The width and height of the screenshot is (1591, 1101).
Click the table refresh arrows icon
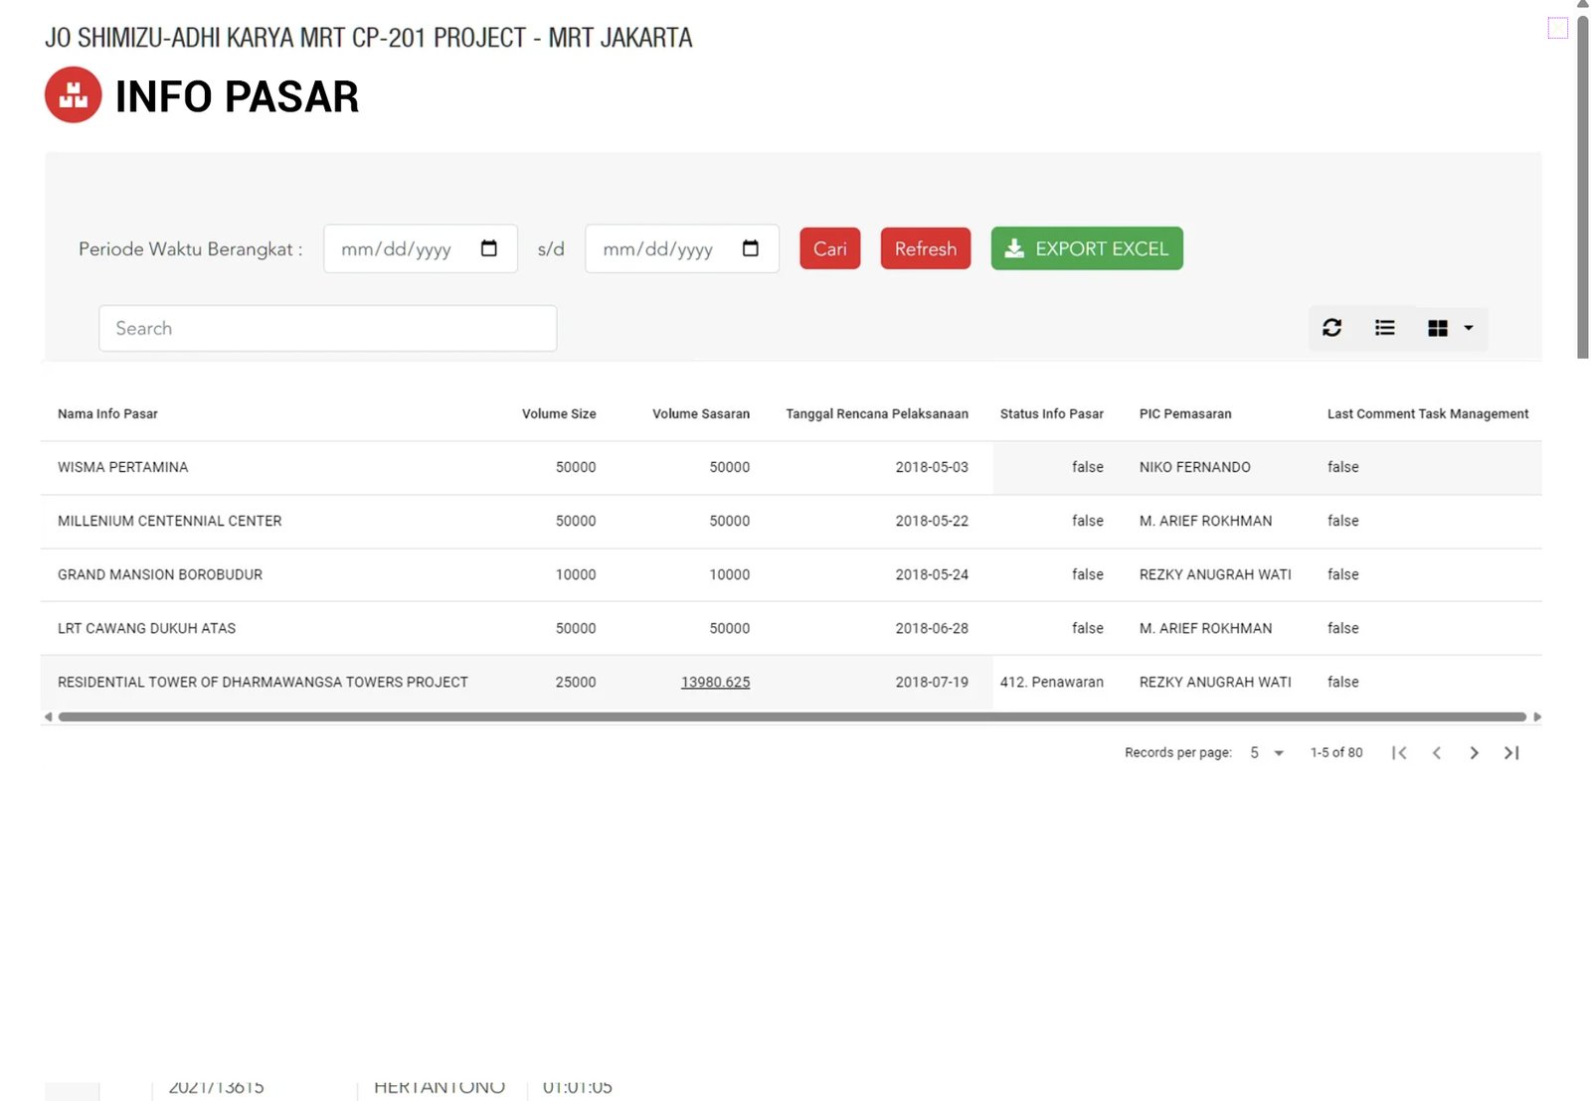(1331, 328)
